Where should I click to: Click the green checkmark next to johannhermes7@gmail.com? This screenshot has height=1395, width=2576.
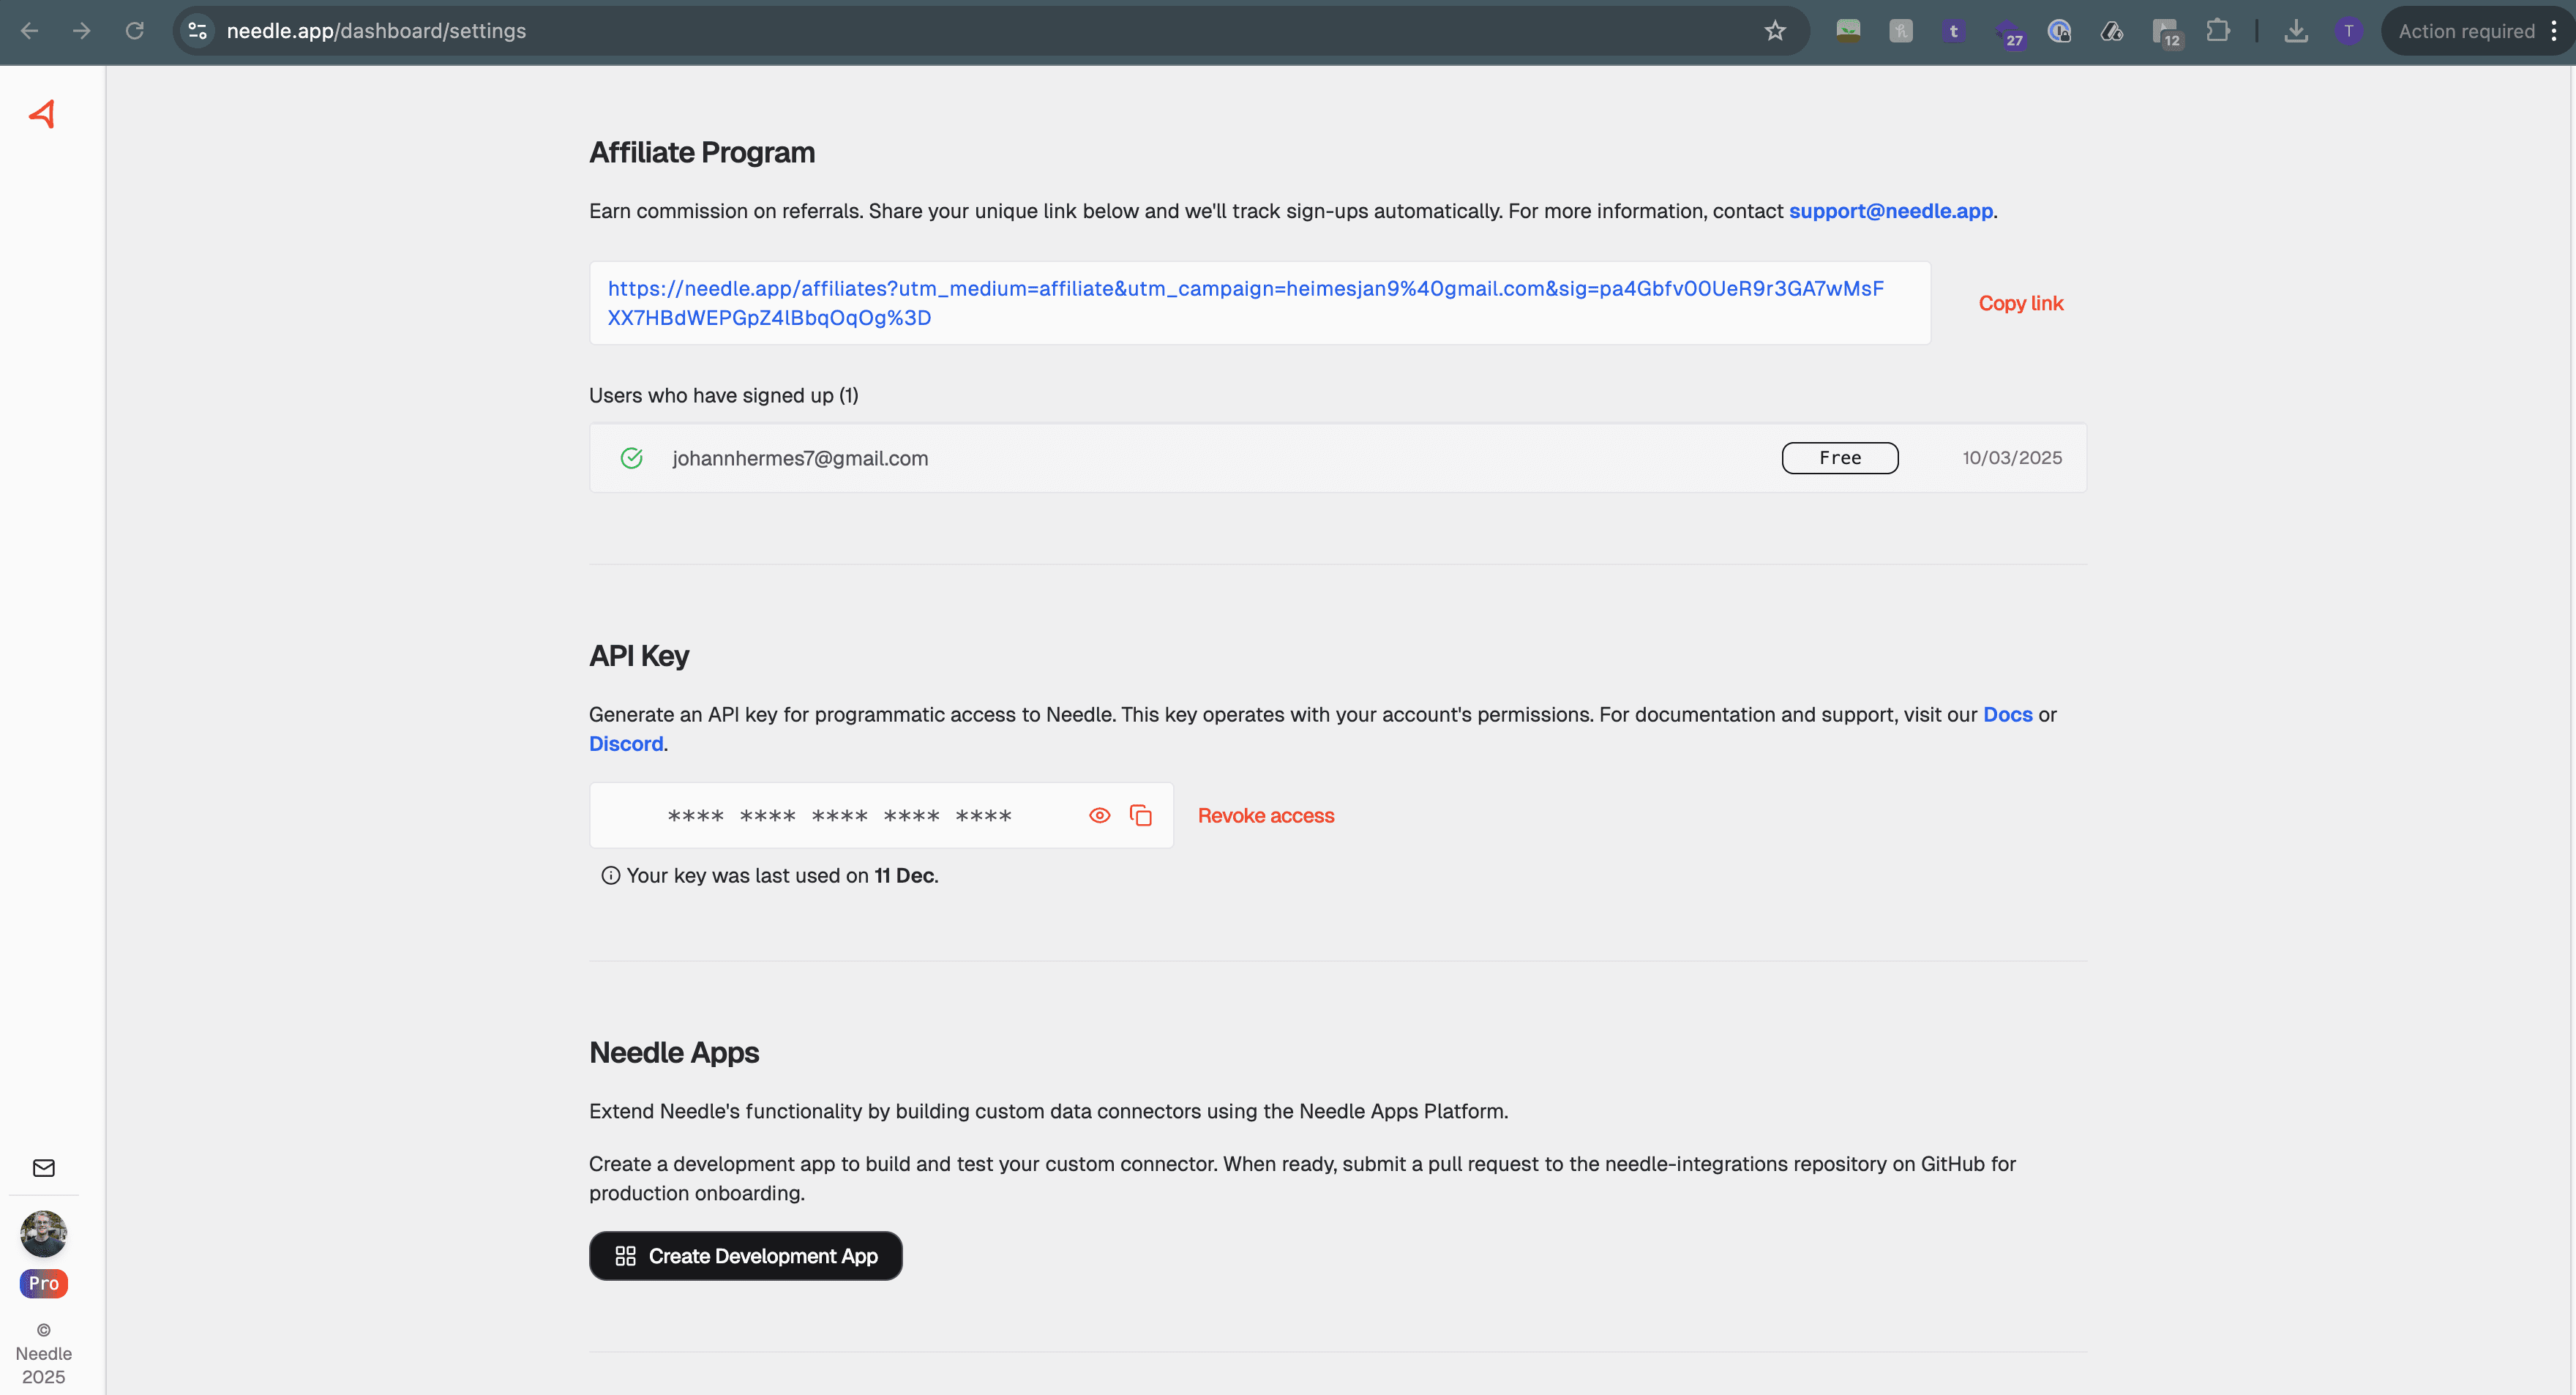pos(632,457)
